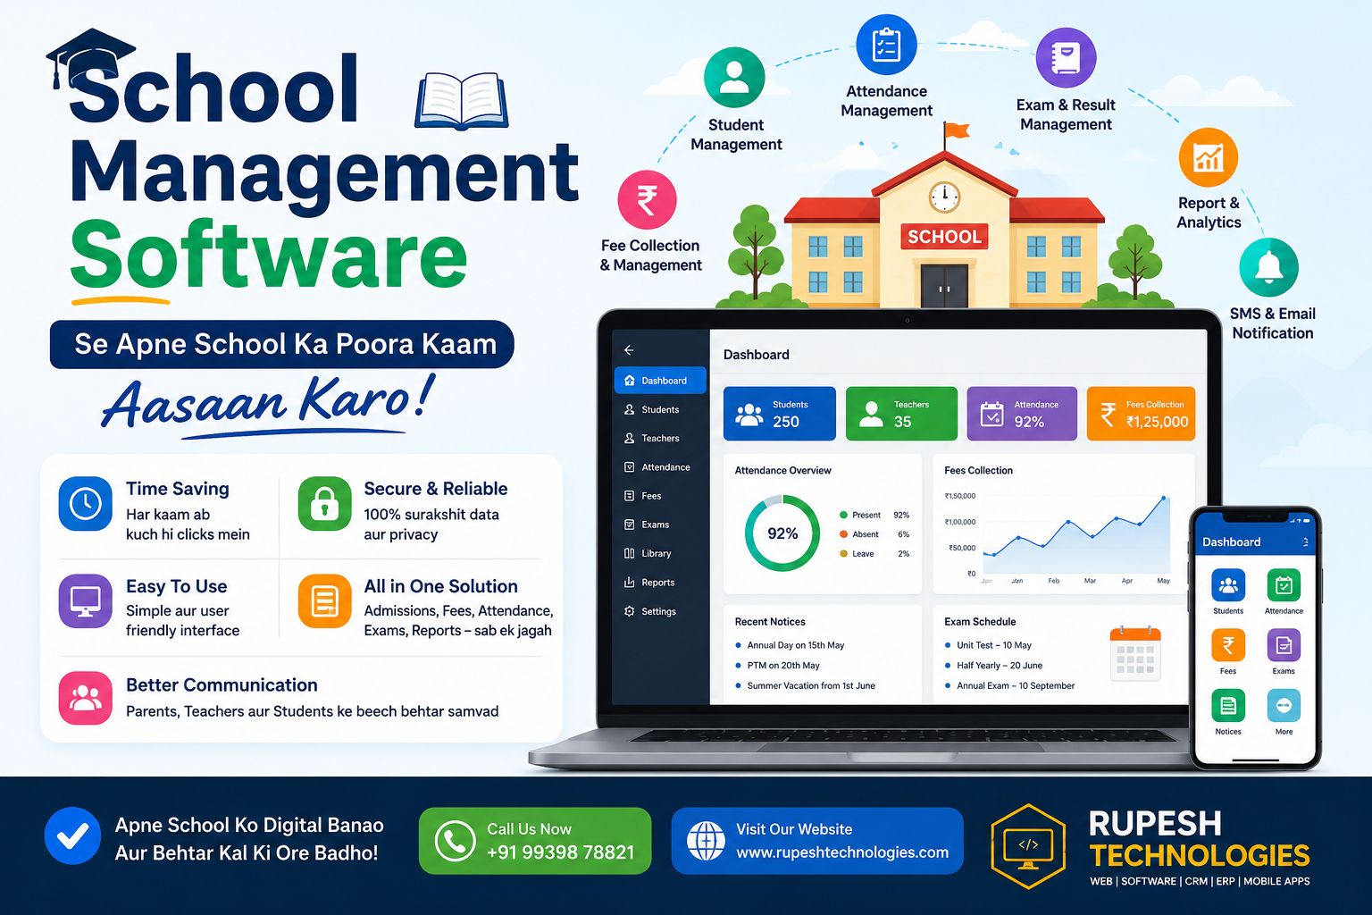Open the phone dashboard three-dot menu
Viewport: 1372px width, 915px height.
click(1305, 542)
